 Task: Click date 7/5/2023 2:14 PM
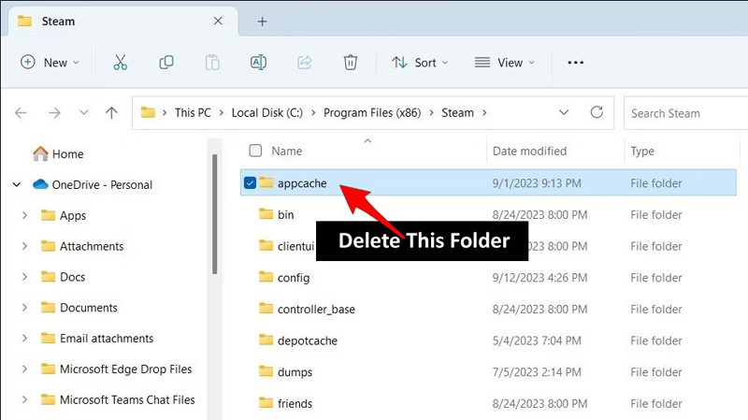pyautogui.click(x=537, y=371)
